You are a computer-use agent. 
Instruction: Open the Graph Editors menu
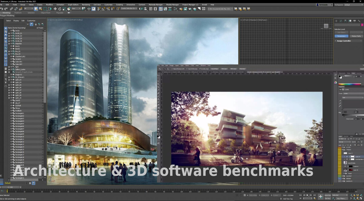(x=73, y=5)
